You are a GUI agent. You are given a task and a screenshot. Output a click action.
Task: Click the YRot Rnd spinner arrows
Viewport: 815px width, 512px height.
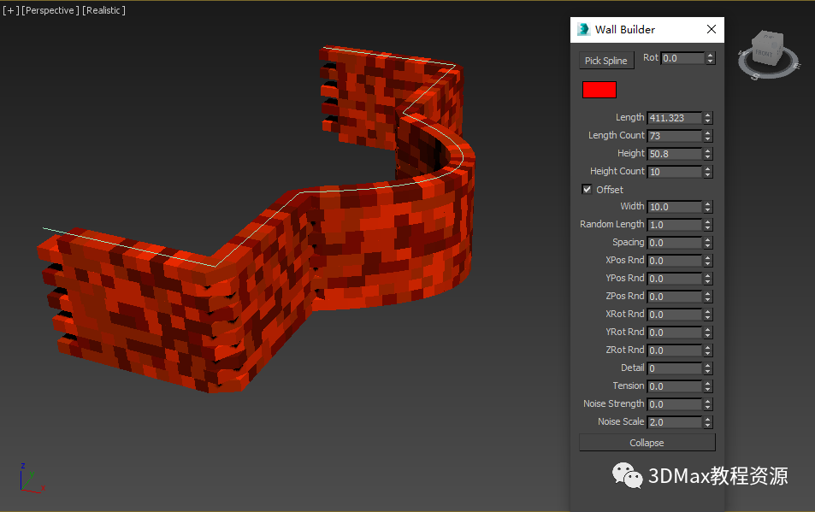click(x=707, y=333)
